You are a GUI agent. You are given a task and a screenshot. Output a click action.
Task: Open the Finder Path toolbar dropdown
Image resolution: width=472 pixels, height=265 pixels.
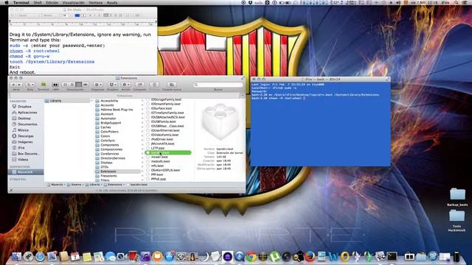[x=30, y=85]
